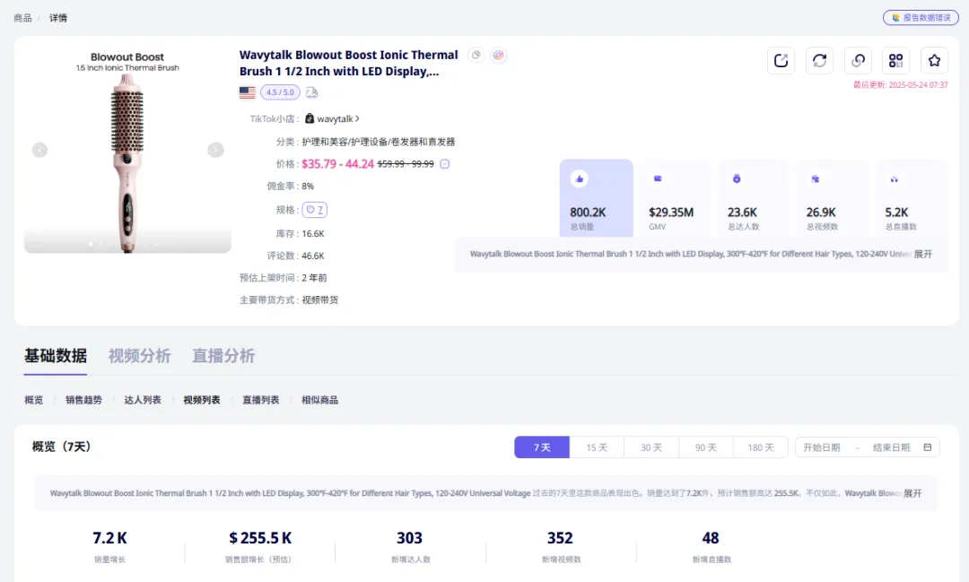Viewport: 969px width, 582px height.
Task: Click the shipping truck icon beside the rating
Action: [x=311, y=92]
